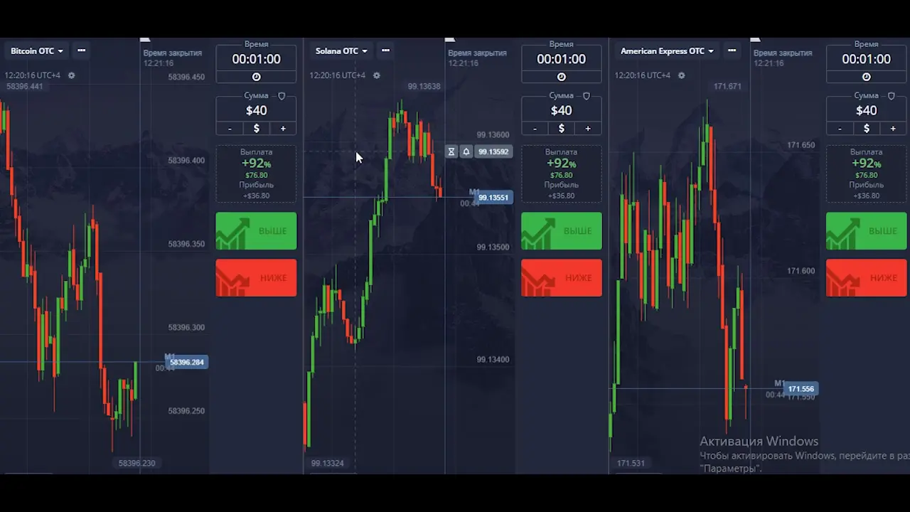
Task: Click the gear icon on Bitcoin chart
Action: 71,75
